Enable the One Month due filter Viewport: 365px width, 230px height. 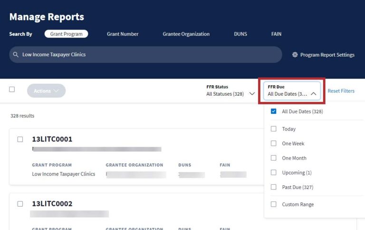point(273,158)
